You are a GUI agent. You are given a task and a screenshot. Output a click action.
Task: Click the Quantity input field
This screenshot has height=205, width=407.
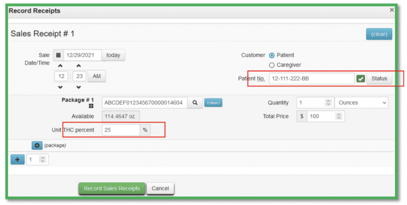click(x=315, y=103)
